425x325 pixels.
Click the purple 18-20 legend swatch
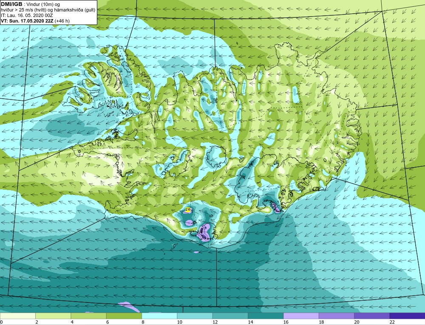pyautogui.click(x=336, y=316)
